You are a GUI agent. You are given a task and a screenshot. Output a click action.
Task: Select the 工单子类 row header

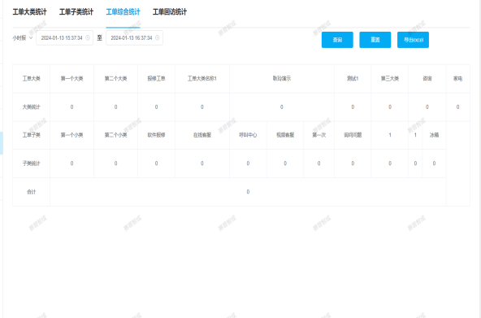32,135
